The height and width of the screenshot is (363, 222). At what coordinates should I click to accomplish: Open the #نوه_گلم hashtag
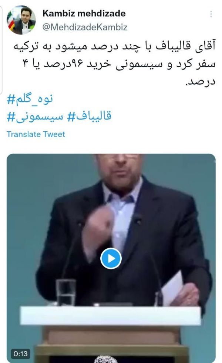[x=30, y=99]
